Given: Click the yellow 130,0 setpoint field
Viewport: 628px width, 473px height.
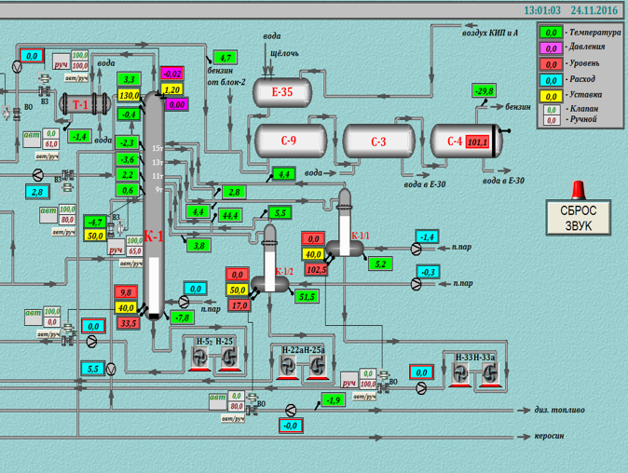Looking at the screenshot, I should click(x=129, y=95).
